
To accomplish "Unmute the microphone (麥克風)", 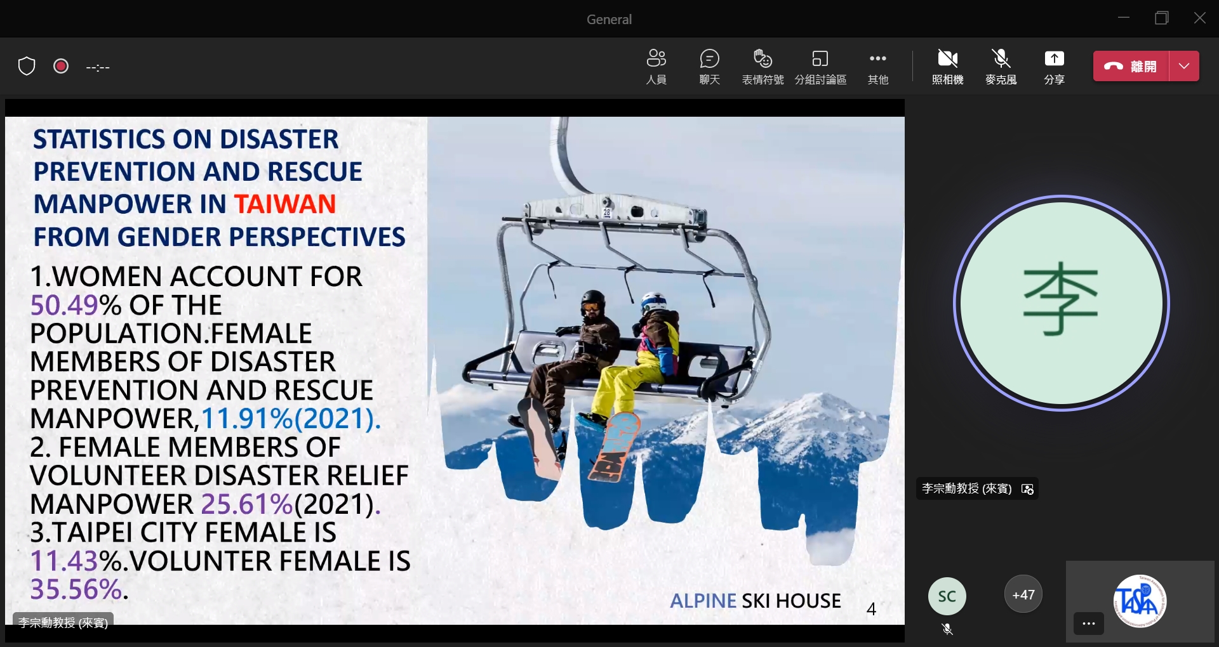I will click(1001, 66).
